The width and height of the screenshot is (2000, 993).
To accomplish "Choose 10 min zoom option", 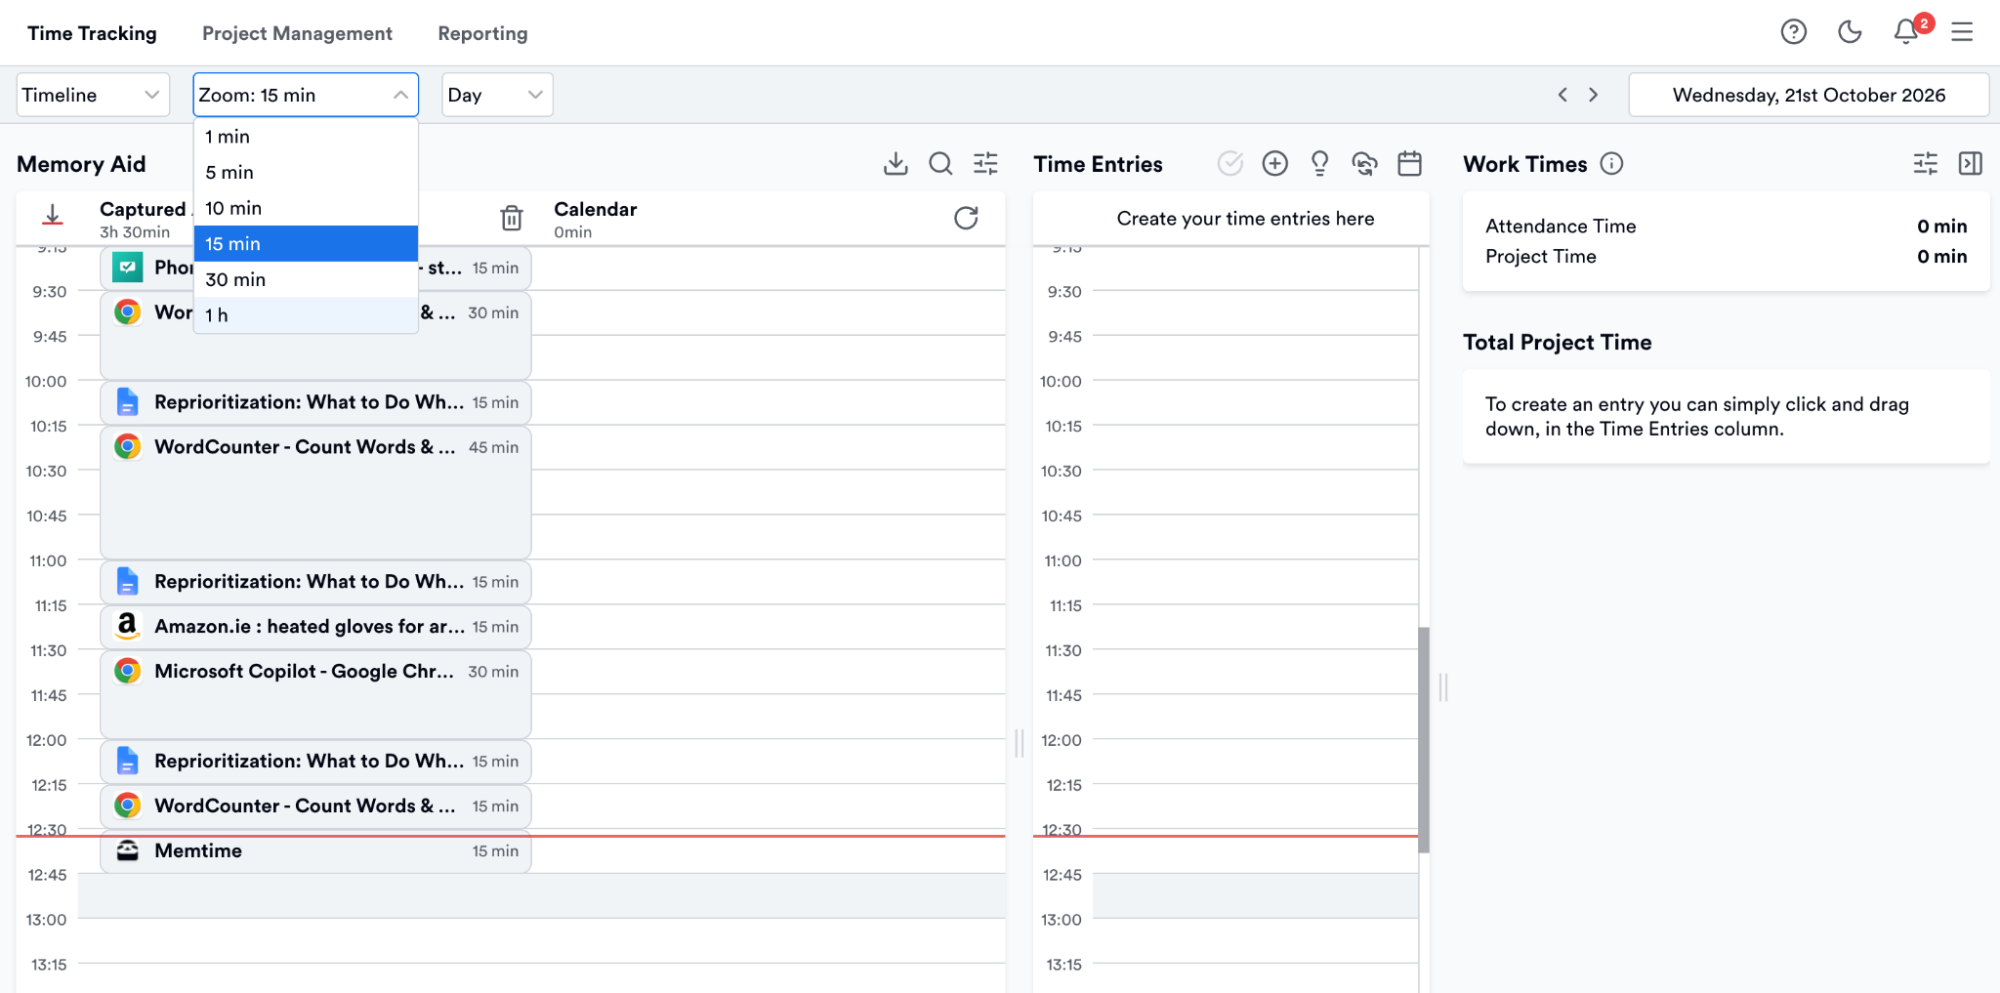I will 306,208.
